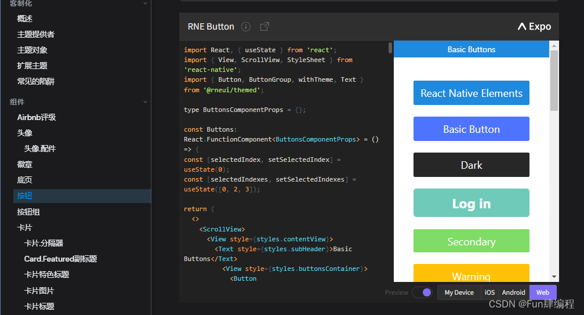Image resolution: width=584 pixels, height=315 pixels.
Task: Click the code editor scrollbar thumb
Action: [390, 48]
